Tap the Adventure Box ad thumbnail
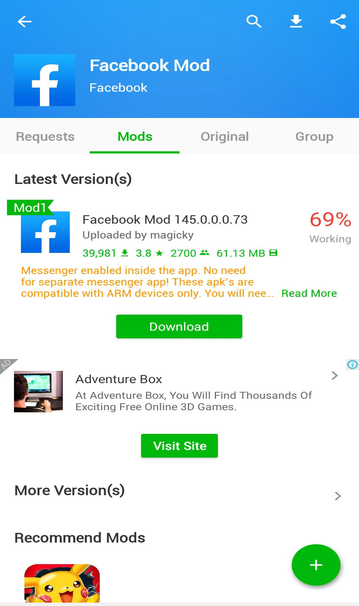359x606 pixels. (38, 392)
